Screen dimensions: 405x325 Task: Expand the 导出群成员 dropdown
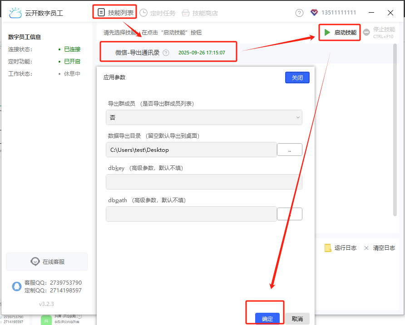click(204, 117)
